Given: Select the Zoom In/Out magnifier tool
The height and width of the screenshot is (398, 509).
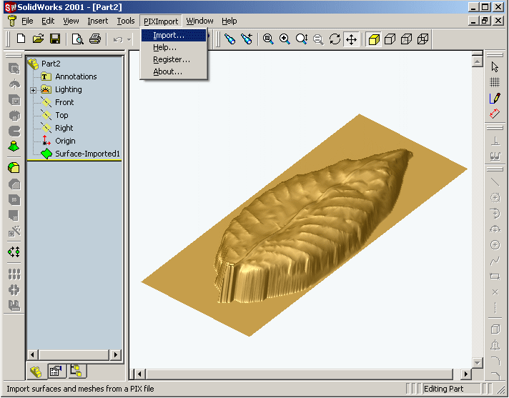Looking at the screenshot, I should [x=302, y=39].
